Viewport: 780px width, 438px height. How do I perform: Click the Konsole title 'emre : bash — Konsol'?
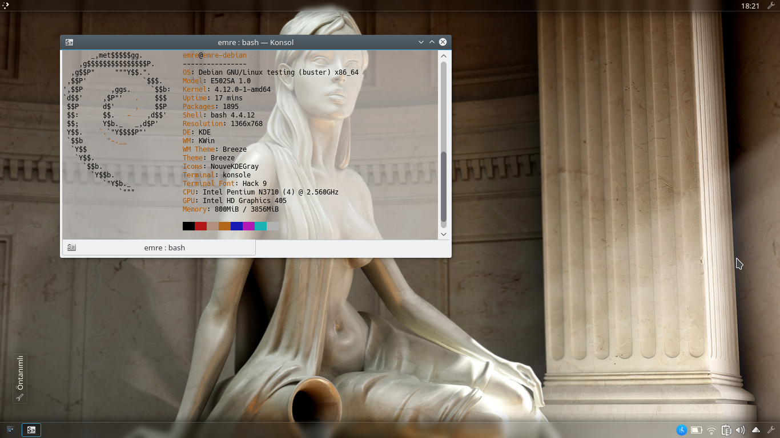point(256,42)
